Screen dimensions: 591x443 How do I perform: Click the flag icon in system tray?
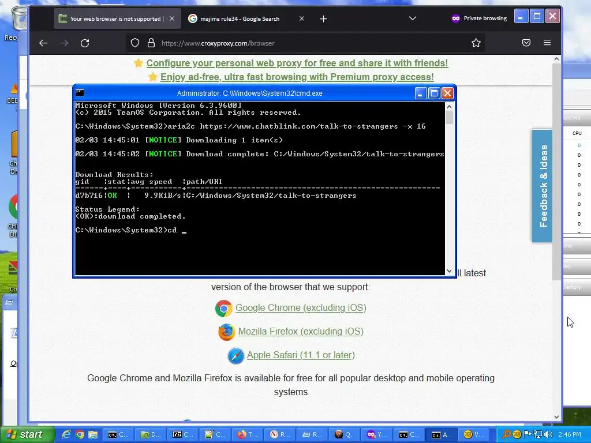(x=527, y=435)
